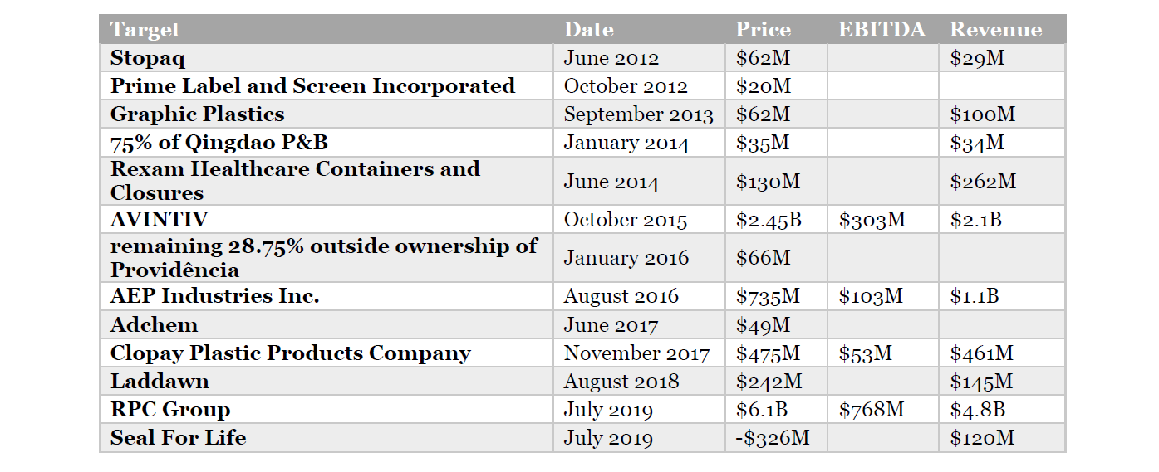The image size is (1159, 472).
Task: Select the Adchem target cell
Action: (154, 324)
